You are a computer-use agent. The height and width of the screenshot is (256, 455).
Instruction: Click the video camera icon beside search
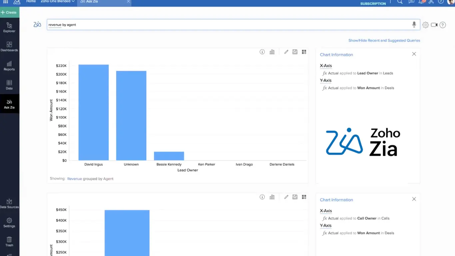434,25
